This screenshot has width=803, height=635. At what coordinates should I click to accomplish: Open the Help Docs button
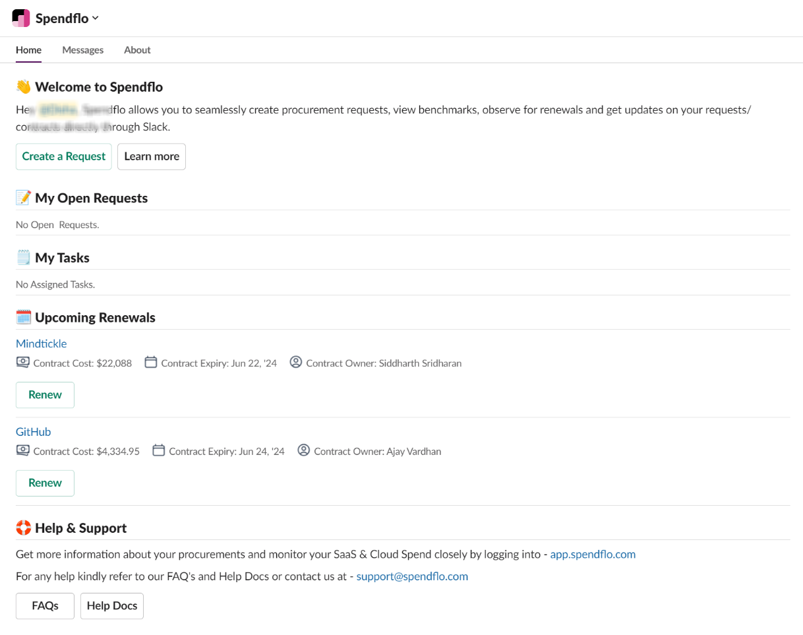[112, 606]
